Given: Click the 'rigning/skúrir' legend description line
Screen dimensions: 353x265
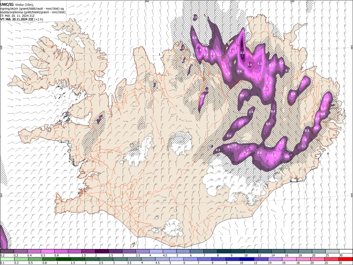Looking at the screenshot, I should (32, 8).
